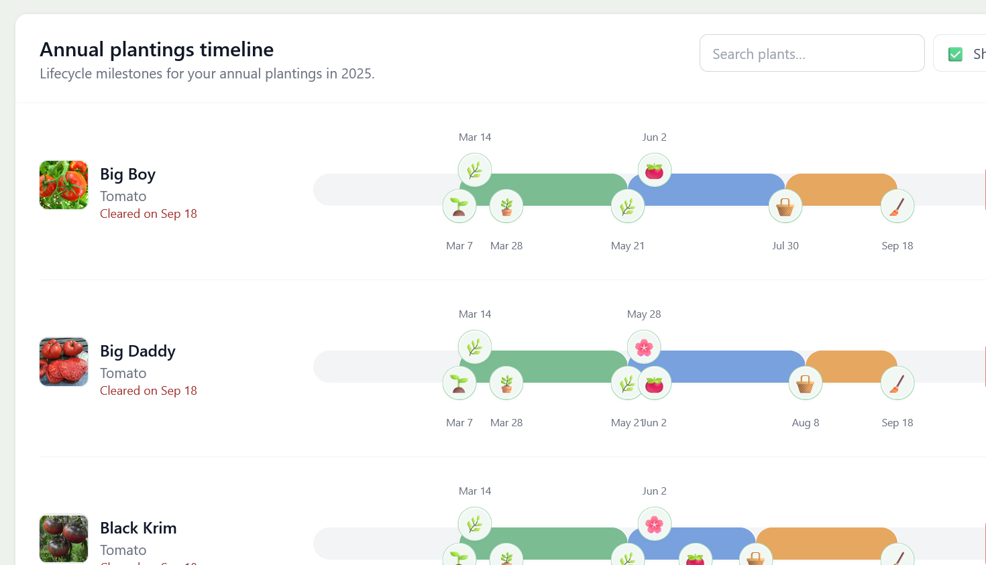Image resolution: width=986 pixels, height=565 pixels.
Task: Open the tomato fruit icon at Jun 2 for Big Boy
Action: (x=654, y=170)
